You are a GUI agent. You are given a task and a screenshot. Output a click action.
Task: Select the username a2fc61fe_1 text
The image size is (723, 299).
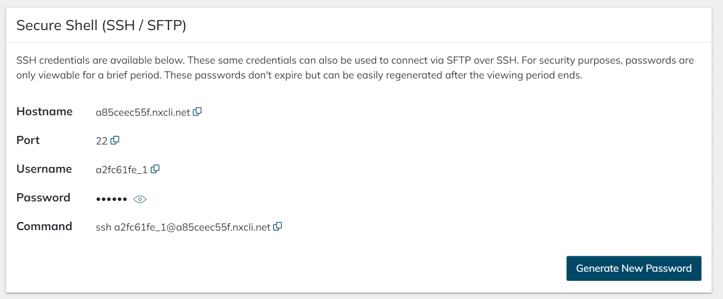(x=120, y=168)
